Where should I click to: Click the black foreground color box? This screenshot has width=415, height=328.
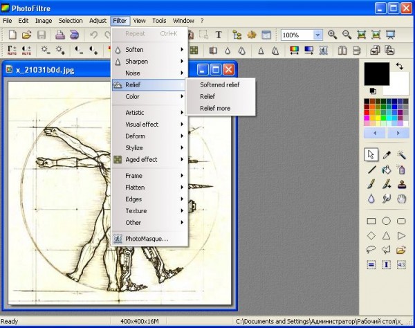click(377, 74)
